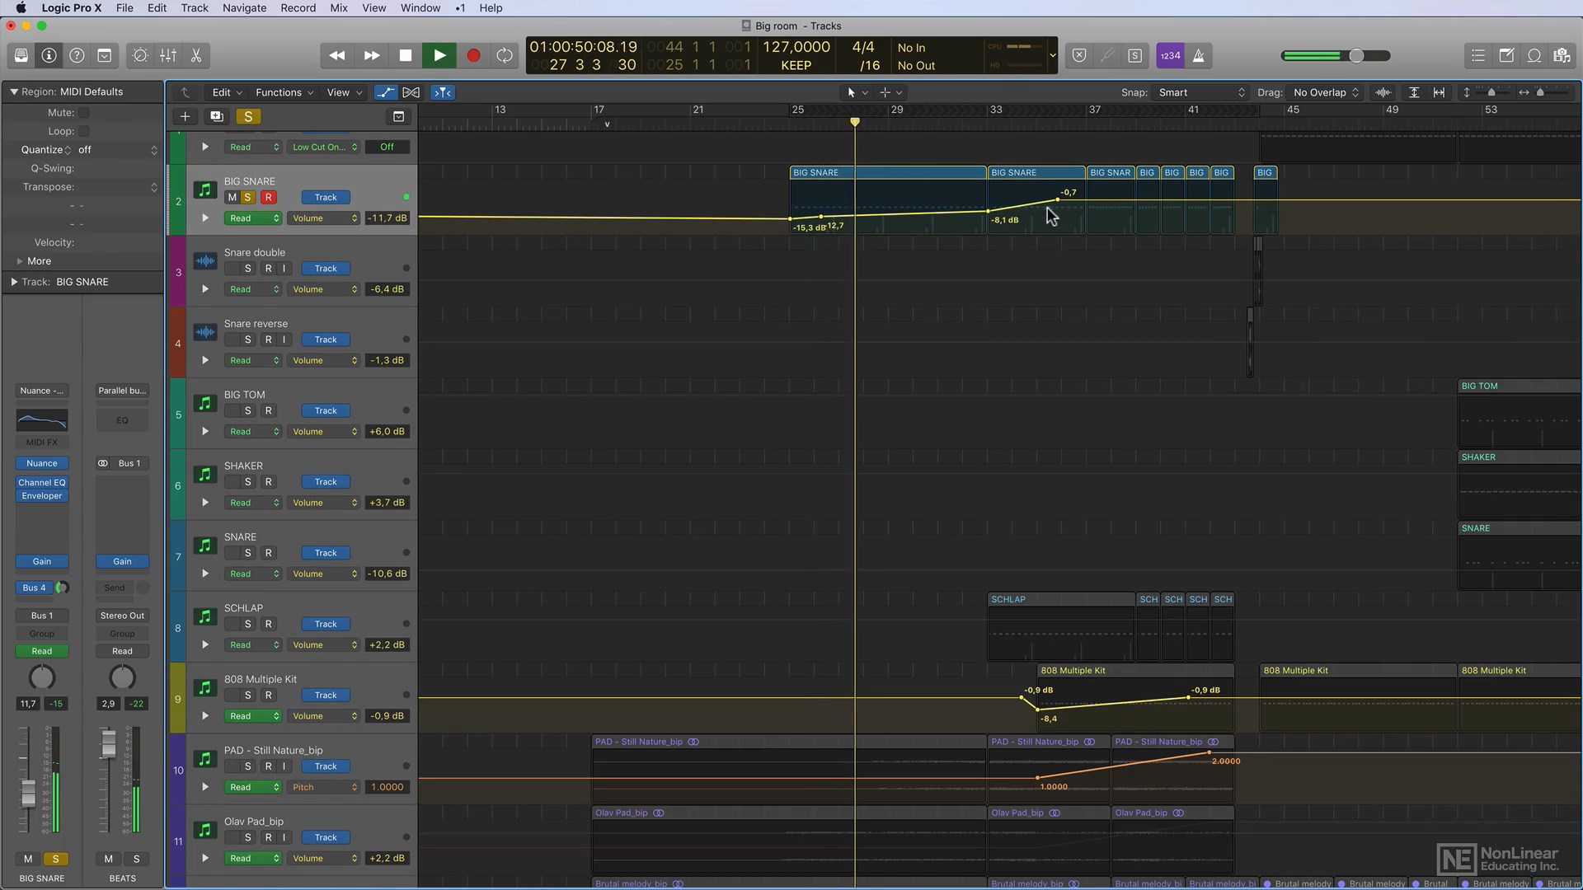The image size is (1583, 890).
Task: Click the add track plus button
Action: [x=185, y=116]
